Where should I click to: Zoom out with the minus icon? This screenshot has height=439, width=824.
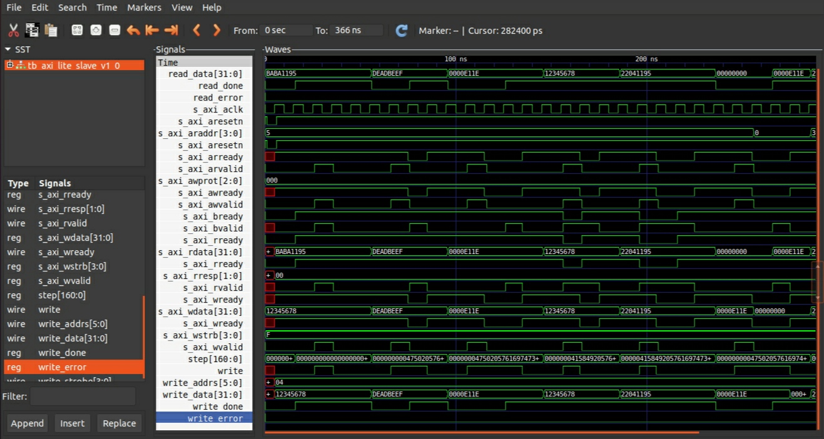(x=114, y=30)
